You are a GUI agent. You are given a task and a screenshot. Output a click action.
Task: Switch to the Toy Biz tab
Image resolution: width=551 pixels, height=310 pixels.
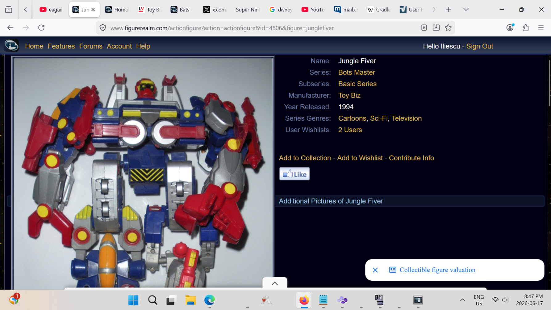point(150,10)
